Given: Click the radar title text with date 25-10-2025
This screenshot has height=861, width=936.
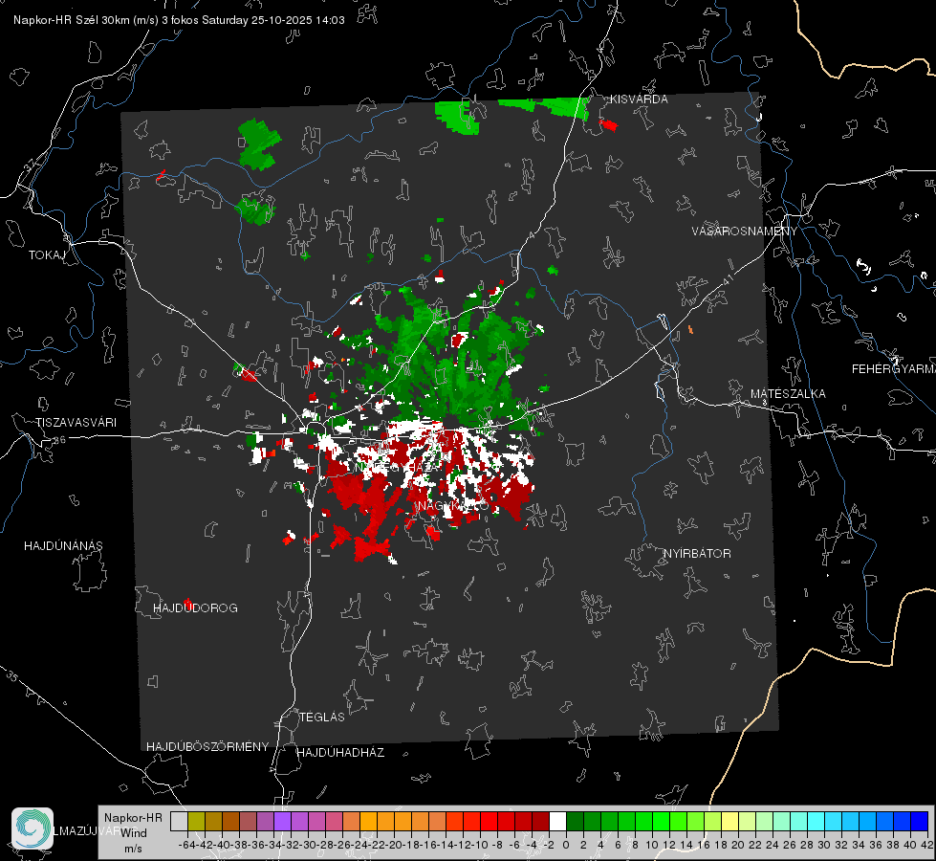Looking at the screenshot, I should coord(179,20).
